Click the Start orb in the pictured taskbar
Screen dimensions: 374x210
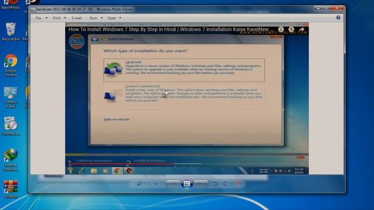[x=70, y=171]
